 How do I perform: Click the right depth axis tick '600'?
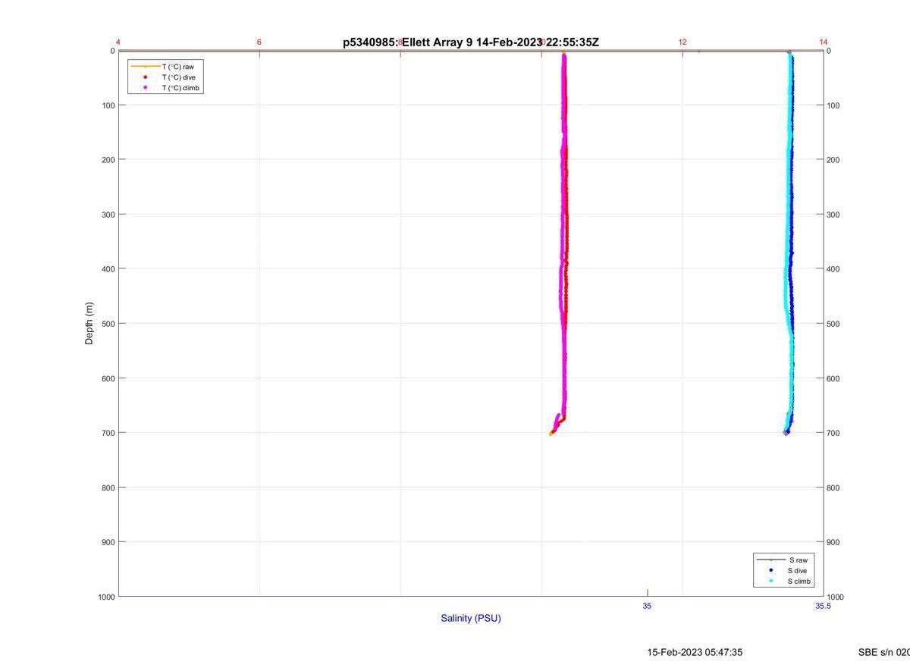coord(833,378)
